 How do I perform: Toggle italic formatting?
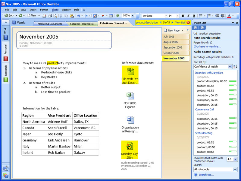coord(188,16)
